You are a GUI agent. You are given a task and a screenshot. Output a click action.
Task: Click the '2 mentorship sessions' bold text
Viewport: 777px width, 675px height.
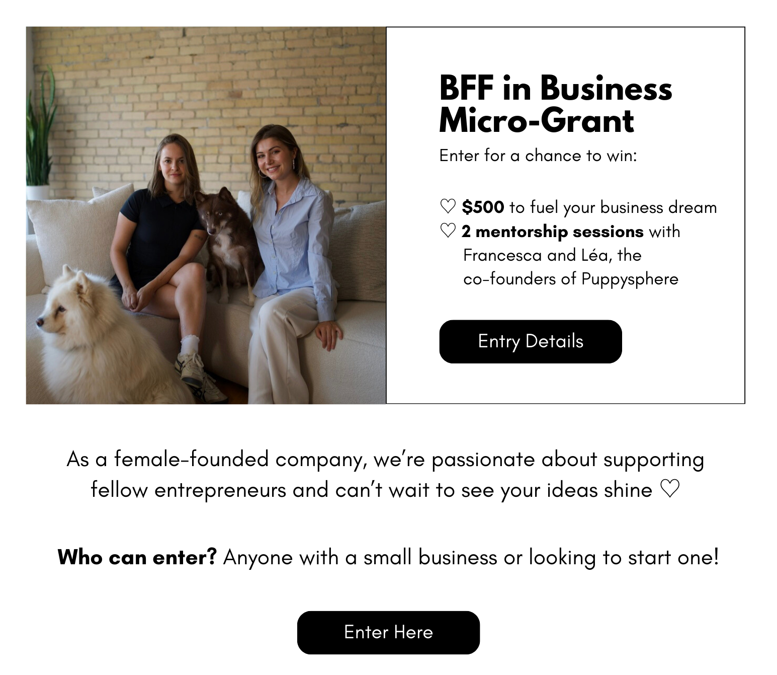click(x=552, y=231)
